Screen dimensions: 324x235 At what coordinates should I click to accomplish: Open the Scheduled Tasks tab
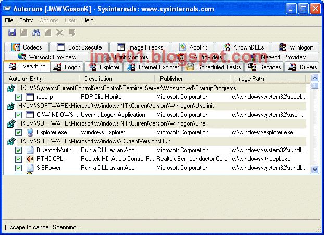click(x=213, y=67)
